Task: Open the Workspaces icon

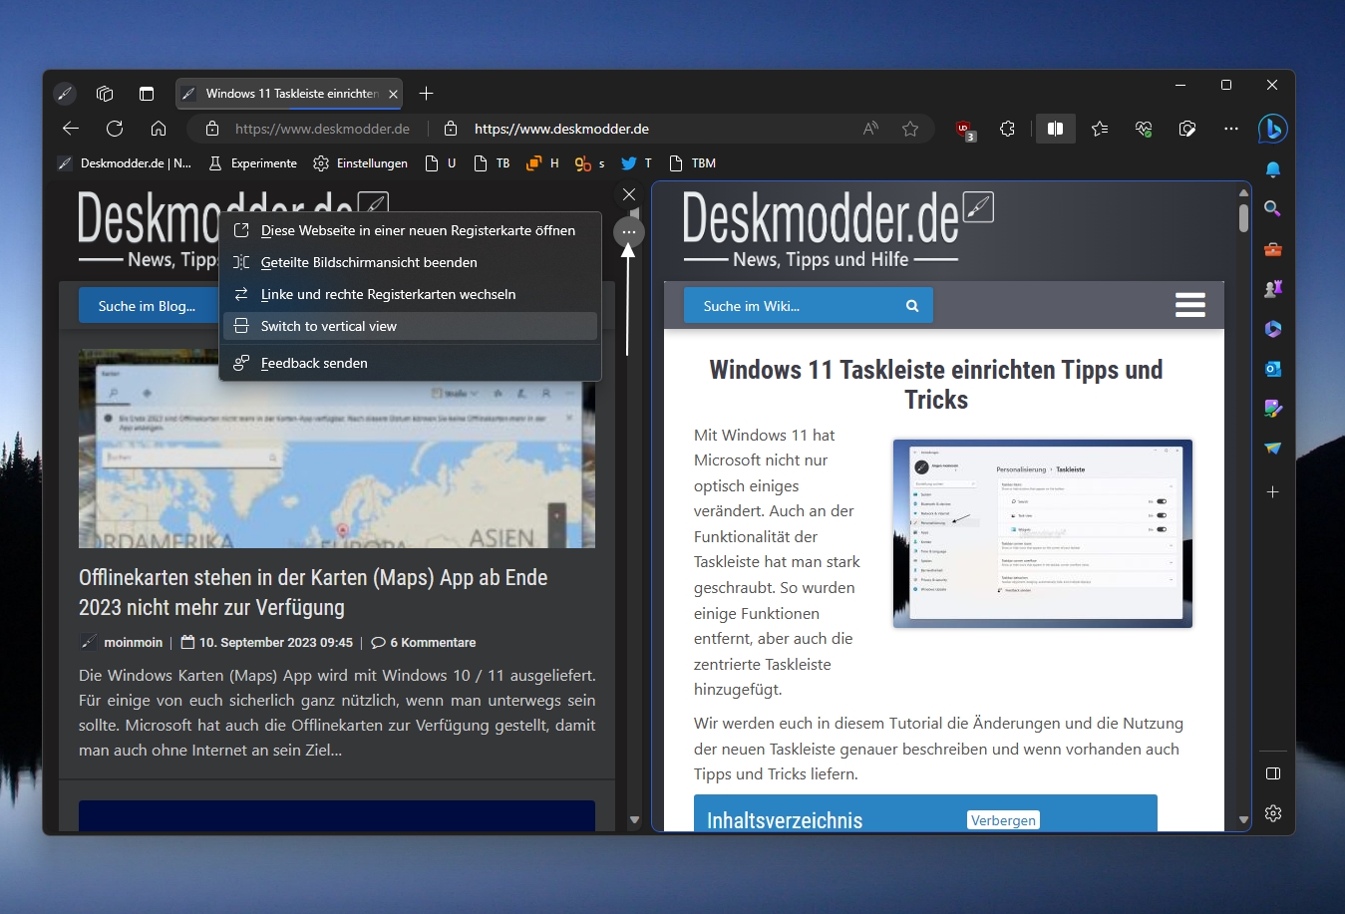Action: 105,94
